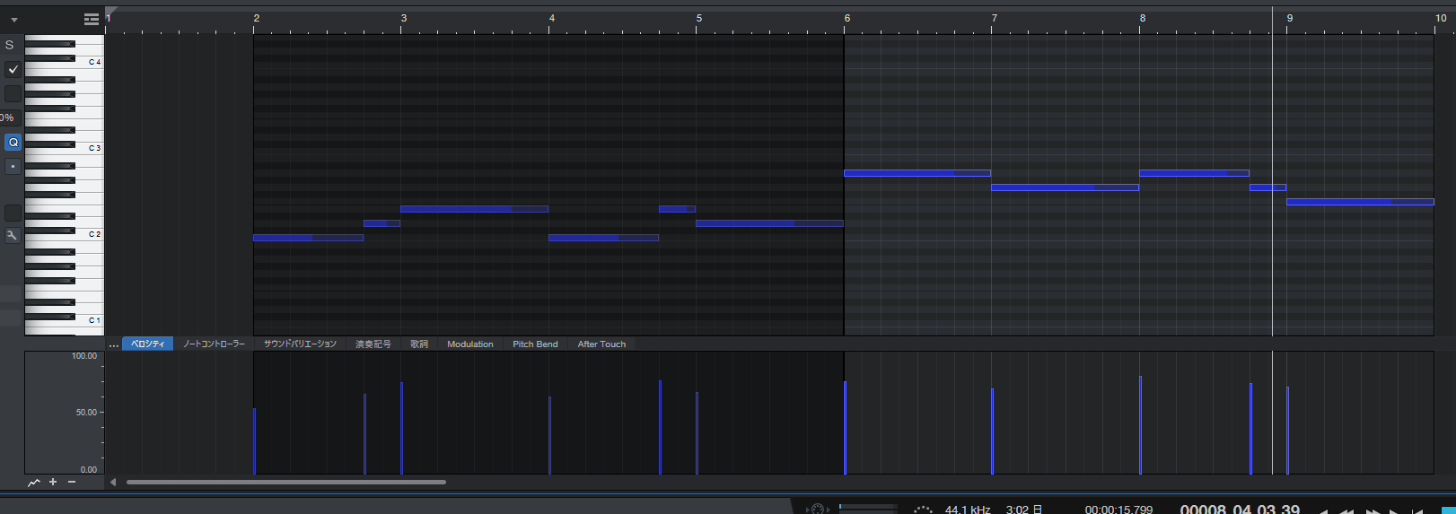Image resolution: width=1456 pixels, height=514 pixels.
Task: Click the velocity bar at bar 6
Action: coord(845,428)
